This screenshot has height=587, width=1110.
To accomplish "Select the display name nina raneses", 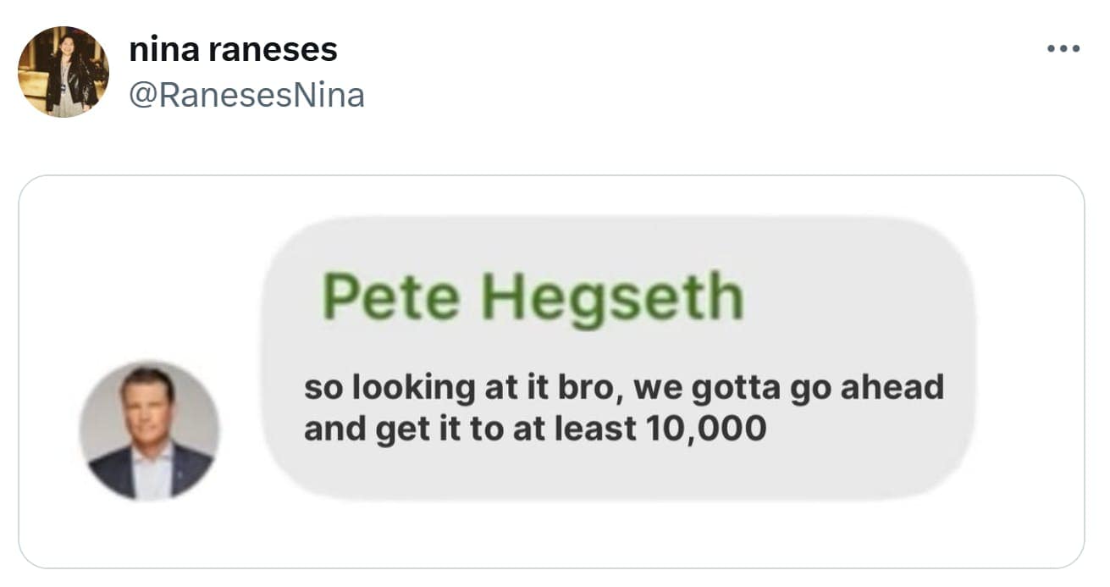I will pyautogui.click(x=233, y=49).
